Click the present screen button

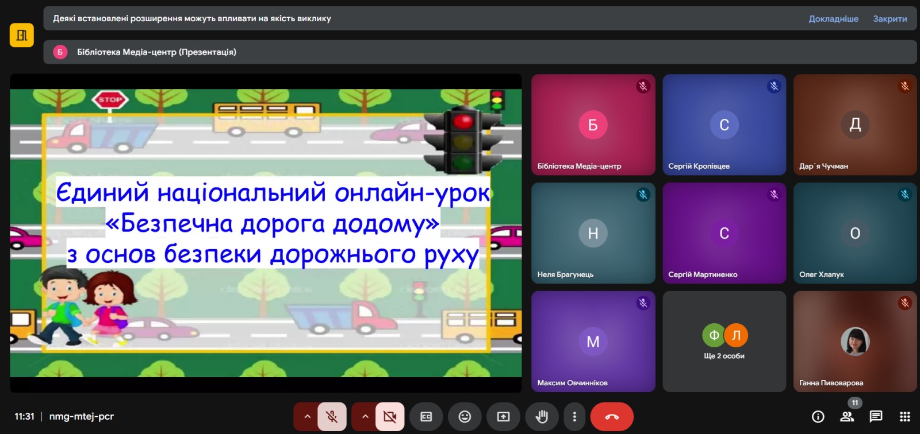[503, 417]
